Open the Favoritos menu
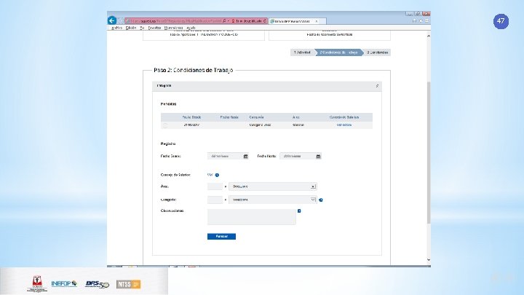The image size is (524, 295). tap(154, 28)
